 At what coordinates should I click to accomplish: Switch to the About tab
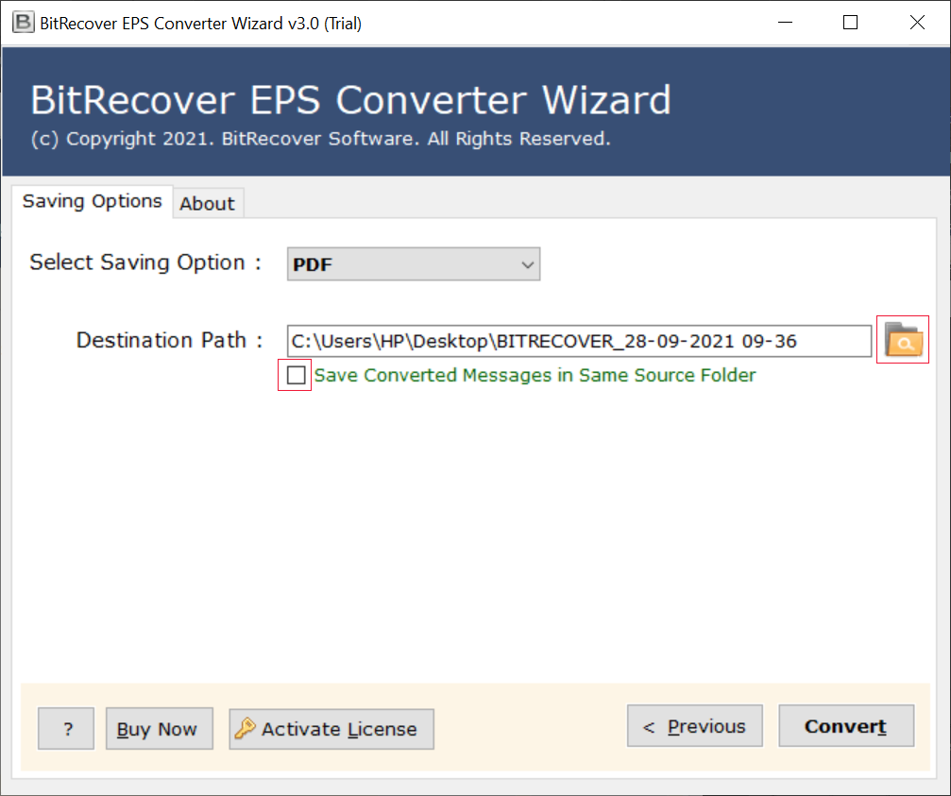coord(208,204)
